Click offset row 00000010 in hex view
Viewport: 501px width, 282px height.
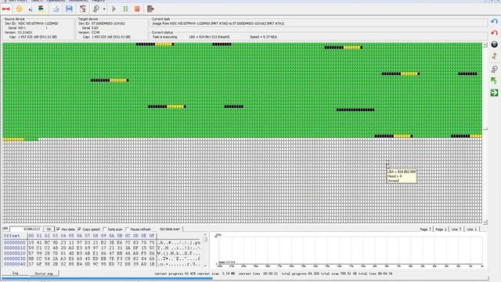click(x=102, y=248)
